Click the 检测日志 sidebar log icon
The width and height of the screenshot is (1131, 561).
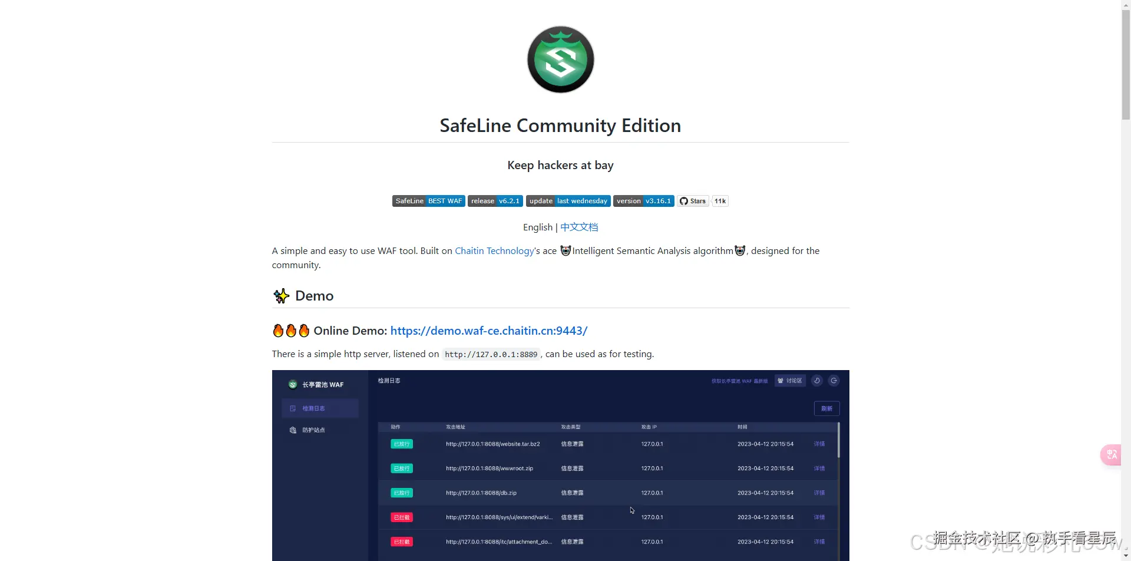coord(293,408)
